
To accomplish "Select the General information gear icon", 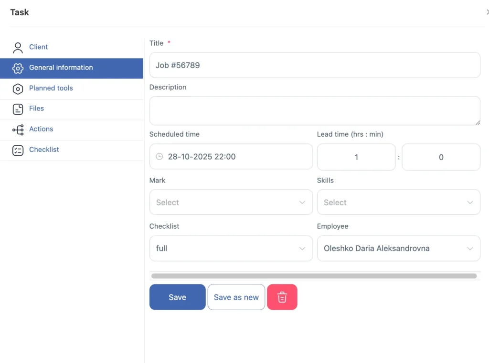I will 18,68.
